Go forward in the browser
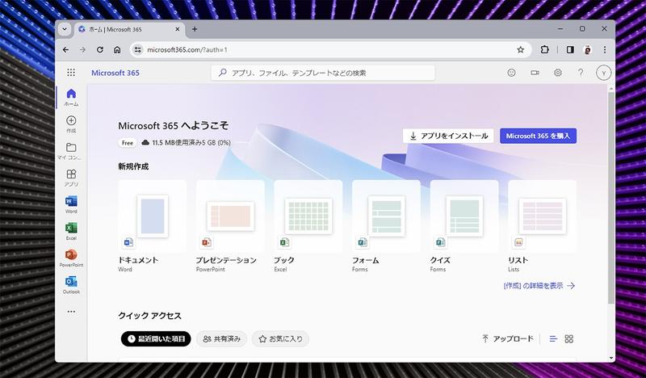The height and width of the screenshot is (378, 646). coord(83,50)
